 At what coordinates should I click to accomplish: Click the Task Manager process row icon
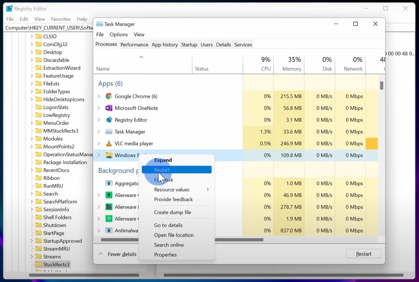[x=109, y=131]
